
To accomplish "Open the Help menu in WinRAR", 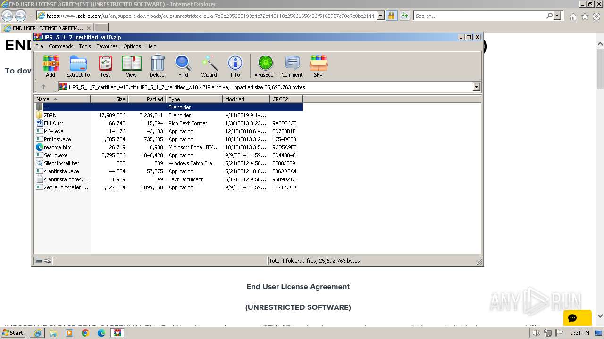I will point(151,46).
